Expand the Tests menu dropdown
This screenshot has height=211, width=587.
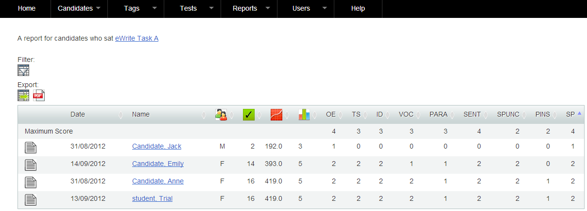click(192, 8)
